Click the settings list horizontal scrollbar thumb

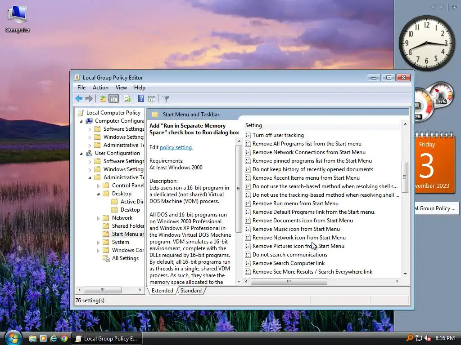[x=289, y=281]
